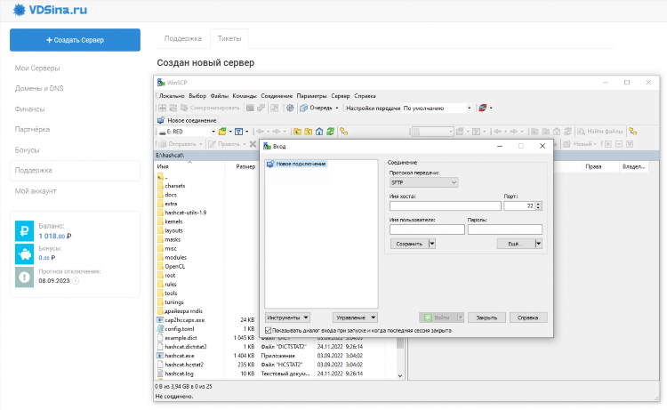Click the home directory icon in local panel
This screenshot has width=667, height=410.
tap(319, 132)
